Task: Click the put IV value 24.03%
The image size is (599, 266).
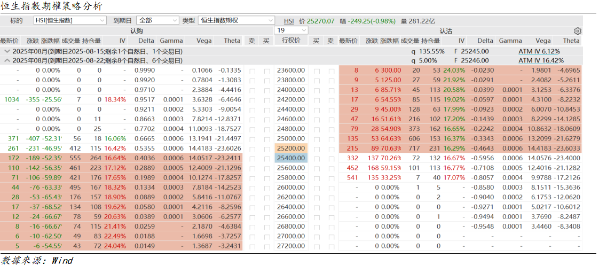Action: tap(454, 71)
